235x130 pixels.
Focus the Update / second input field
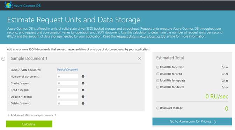pyautogui.click(x=68, y=97)
